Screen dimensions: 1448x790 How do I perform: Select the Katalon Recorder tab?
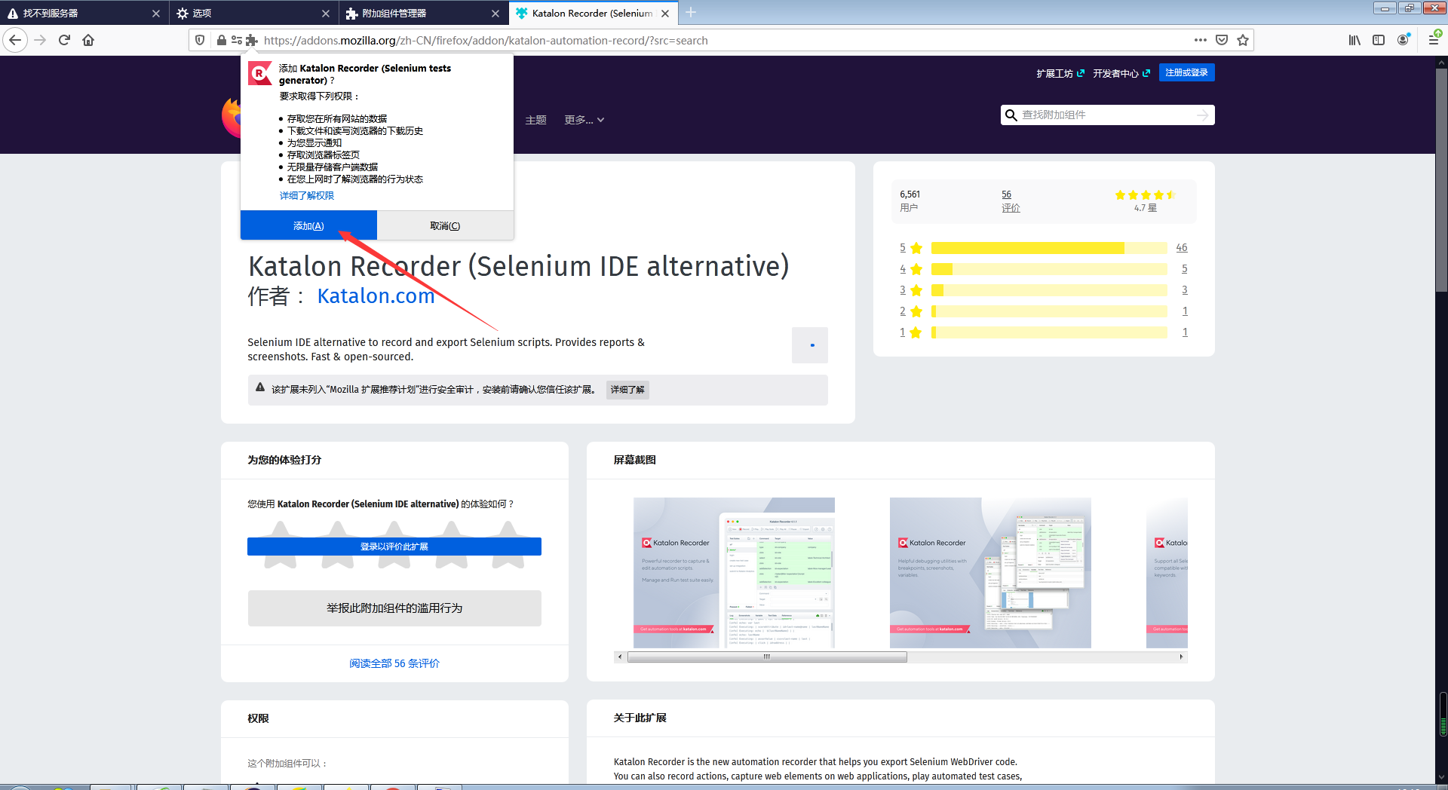tap(592, 14)
